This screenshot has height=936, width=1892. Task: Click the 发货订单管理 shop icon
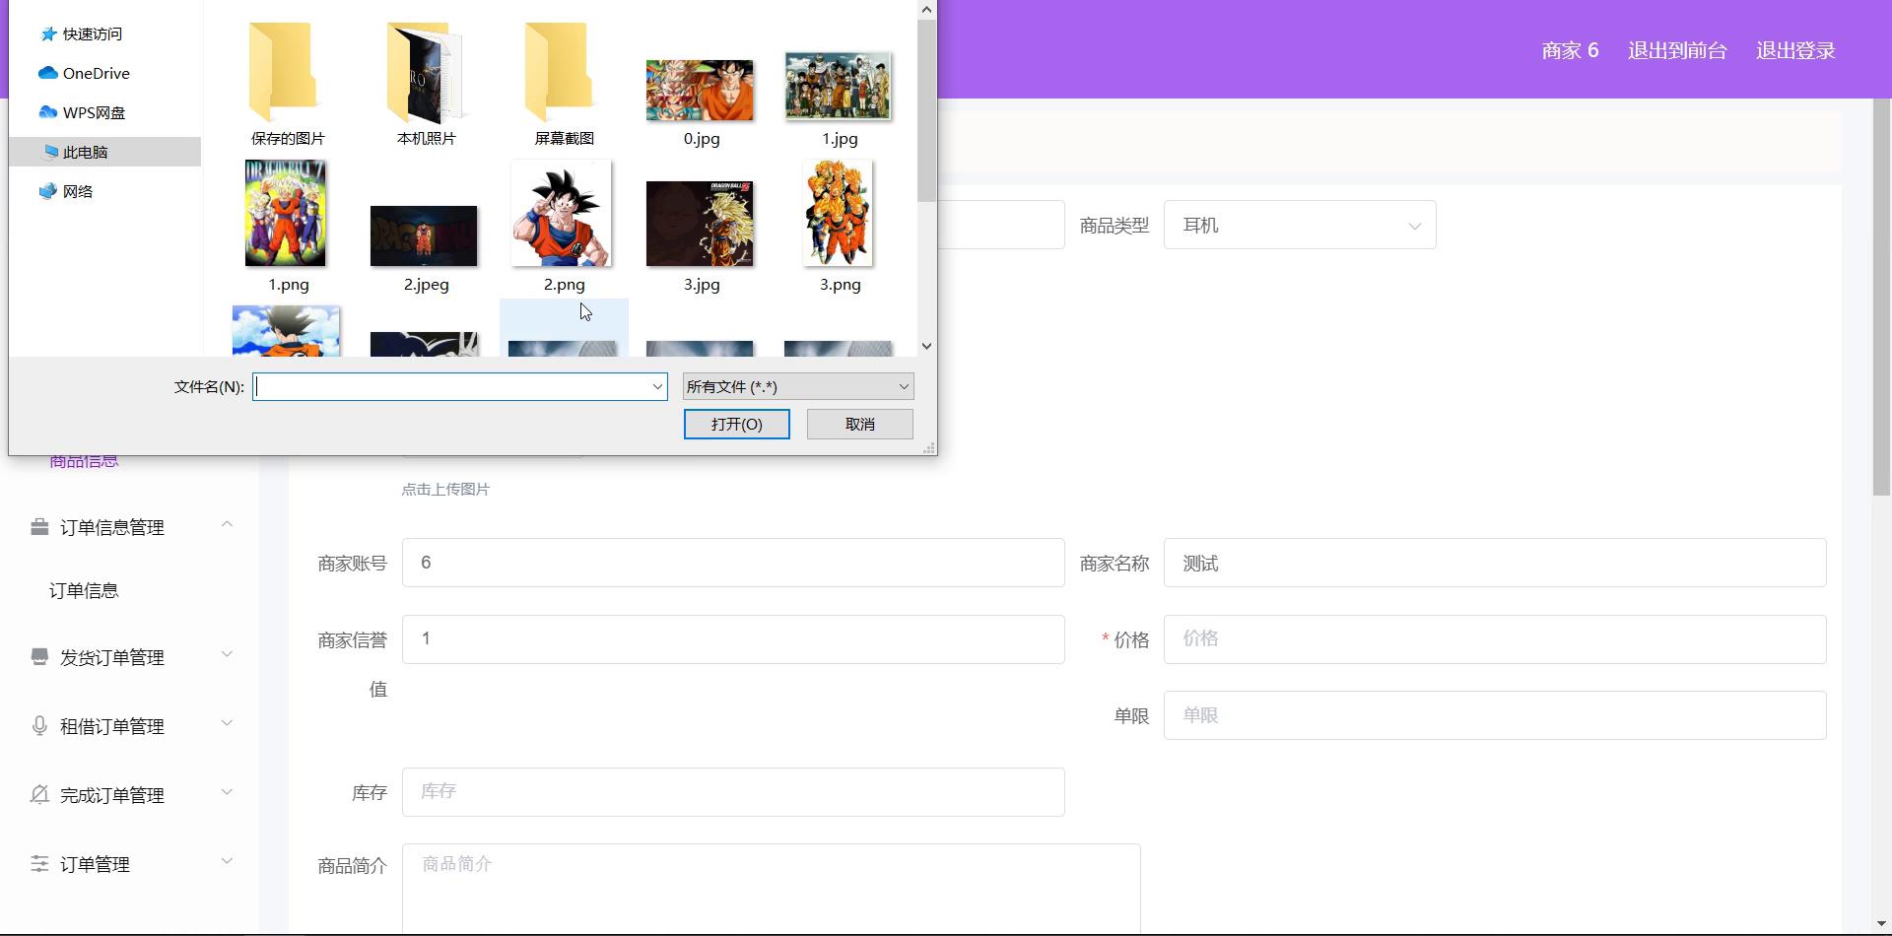point(39,657)
